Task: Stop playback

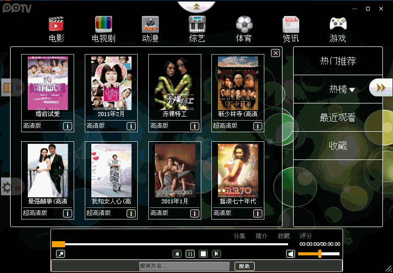Action: 203,254
